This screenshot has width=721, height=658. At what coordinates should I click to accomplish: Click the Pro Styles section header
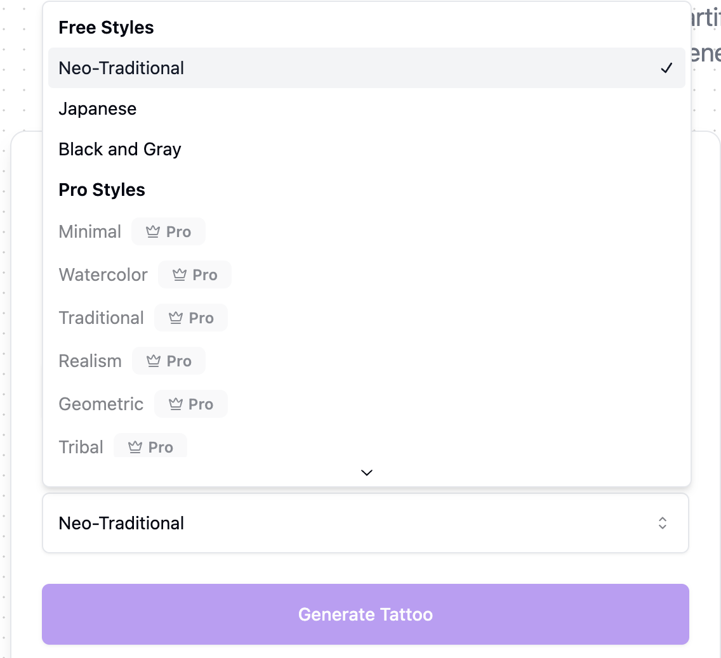click(102, 190)
